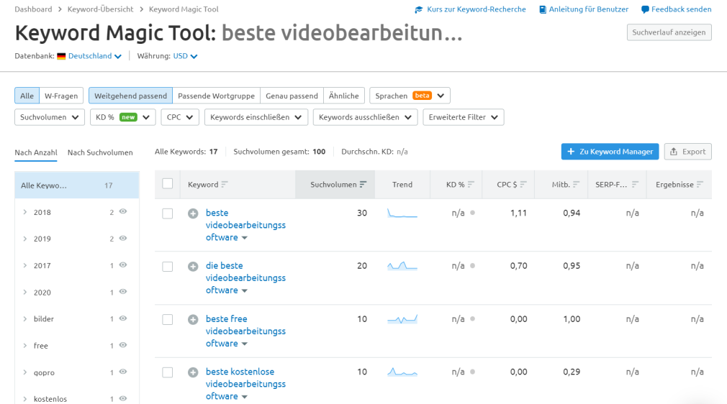727x404 pixels.
Task: Check the box for 'beste videobearbeitungssoftware'
Action: point(168,214)
